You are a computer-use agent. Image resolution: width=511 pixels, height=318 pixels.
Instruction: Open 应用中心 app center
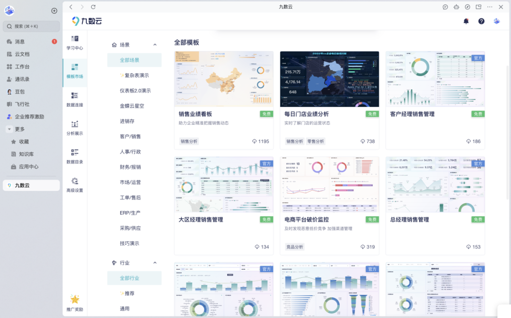(x=31, y=167)
